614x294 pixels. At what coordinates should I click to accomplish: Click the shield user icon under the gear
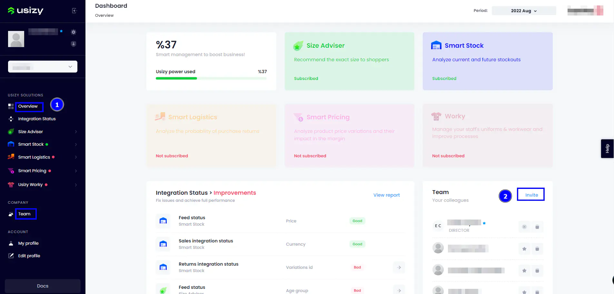click(74, 44)
